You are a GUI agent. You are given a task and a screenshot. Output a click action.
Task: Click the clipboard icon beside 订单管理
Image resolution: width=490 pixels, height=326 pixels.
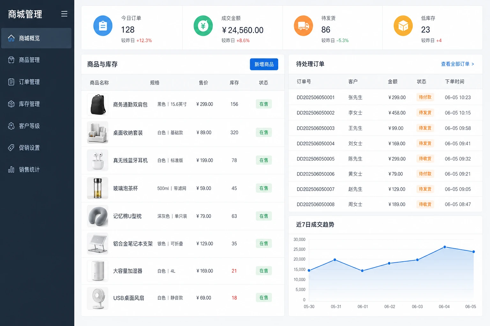click(11, 82)
